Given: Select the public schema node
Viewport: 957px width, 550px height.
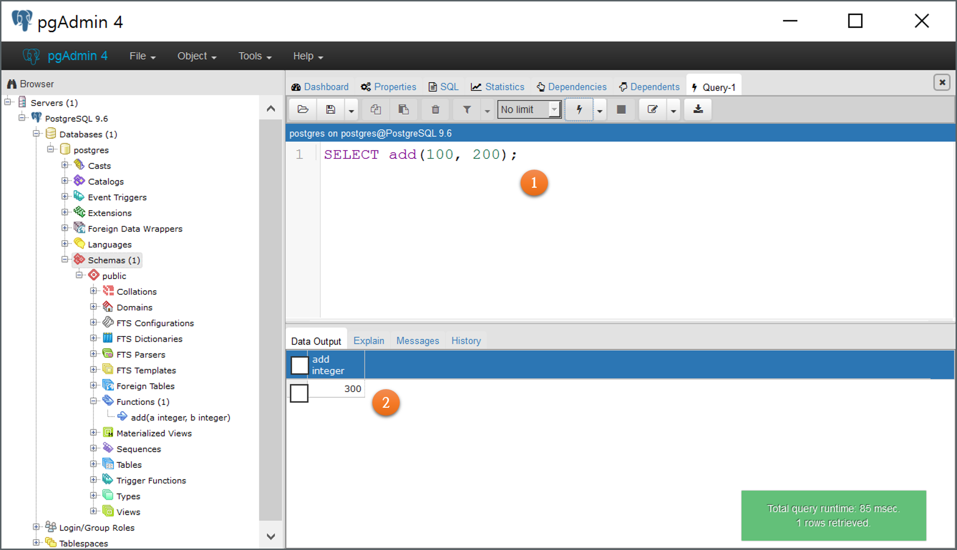Looking at the screenshot, I should (x=114, y=276).
